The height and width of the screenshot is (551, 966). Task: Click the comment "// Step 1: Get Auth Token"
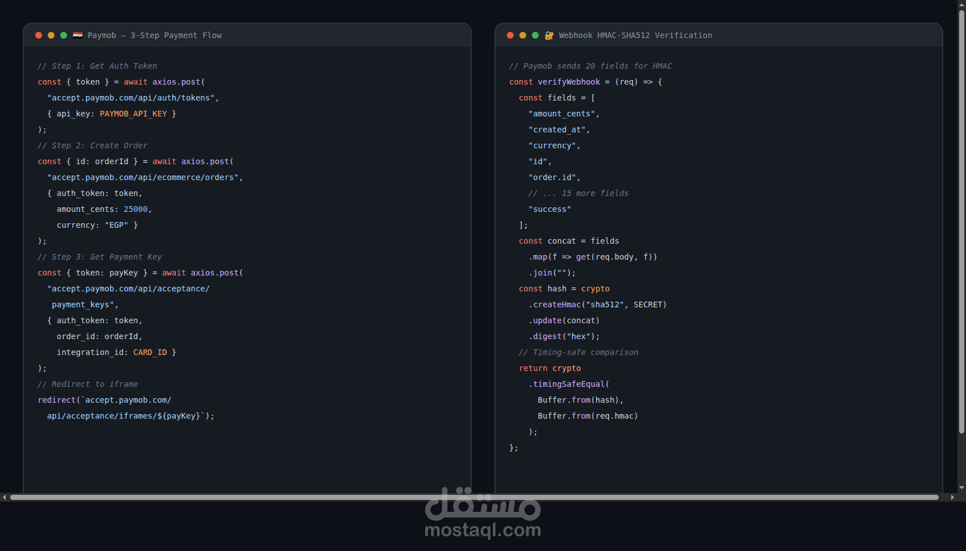click(x=97, y=66)
